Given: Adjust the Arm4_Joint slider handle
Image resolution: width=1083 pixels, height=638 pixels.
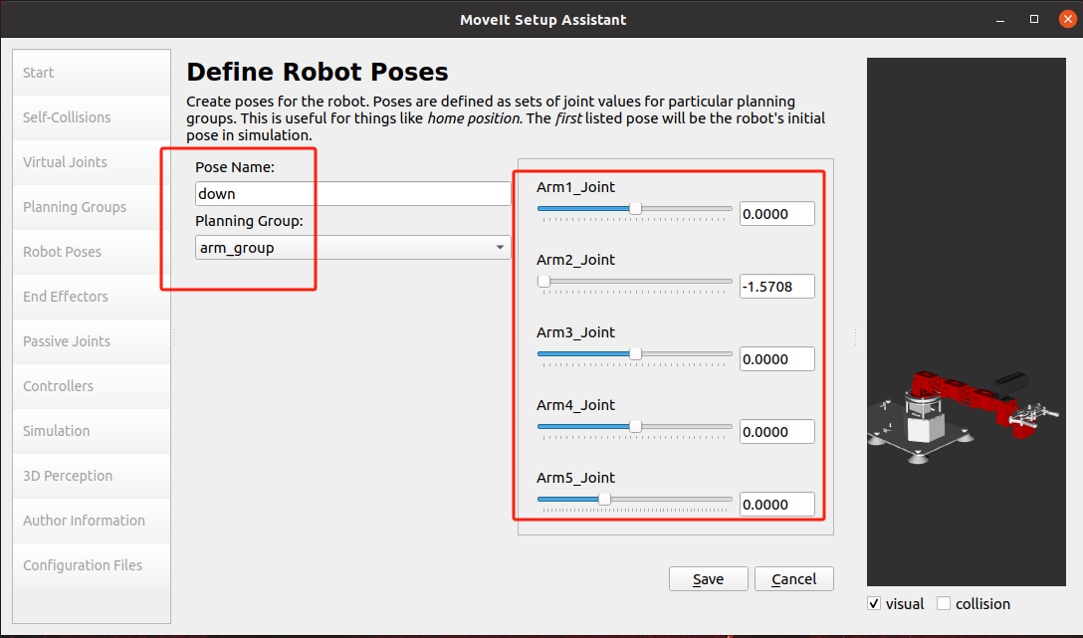Looking at the screenshot, I should pyautogui.click(x=635, y=427).
